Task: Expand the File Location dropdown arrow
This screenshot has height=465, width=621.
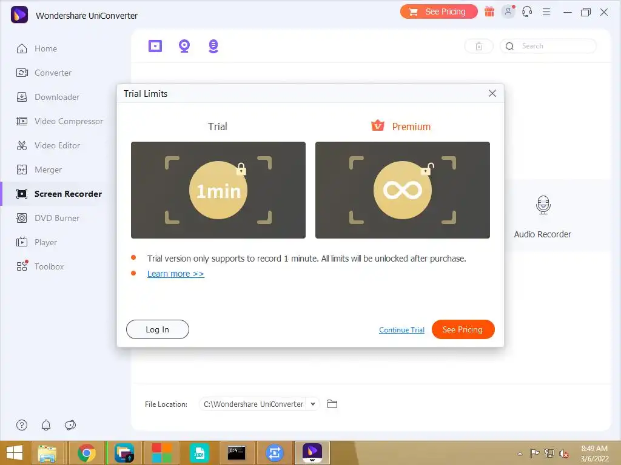Action: (x=313, y=404)
